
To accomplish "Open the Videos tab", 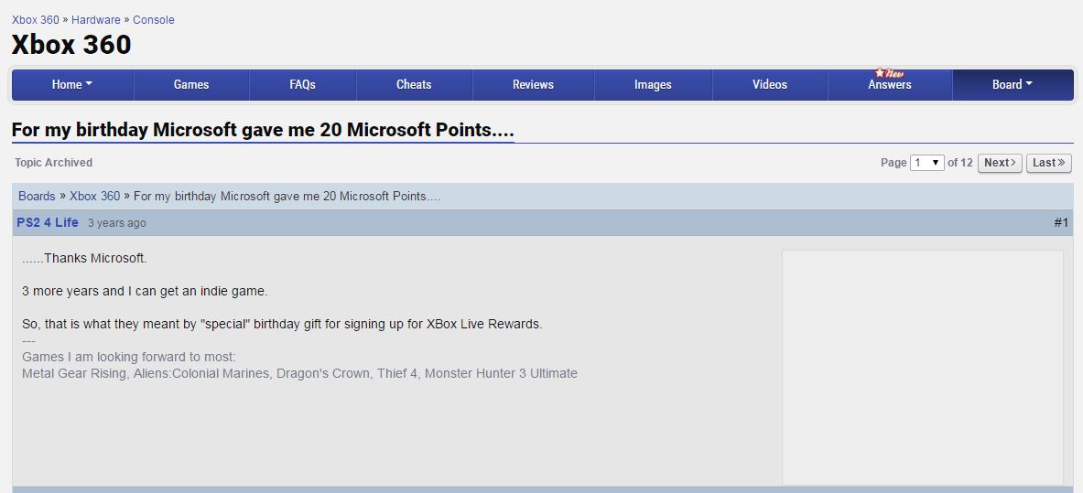I will click(x=769, y=85).
